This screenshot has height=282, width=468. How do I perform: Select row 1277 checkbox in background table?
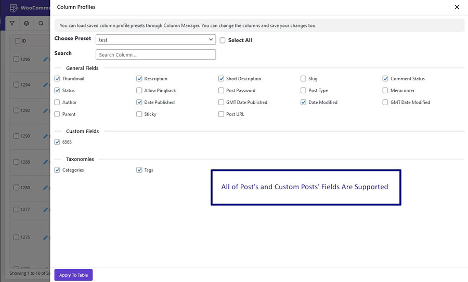pyautogui.click(x=16, y=209)
